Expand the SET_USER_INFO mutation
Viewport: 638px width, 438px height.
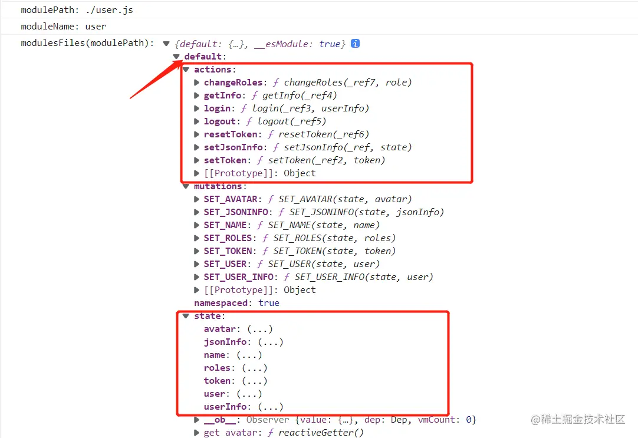[196, 277]
